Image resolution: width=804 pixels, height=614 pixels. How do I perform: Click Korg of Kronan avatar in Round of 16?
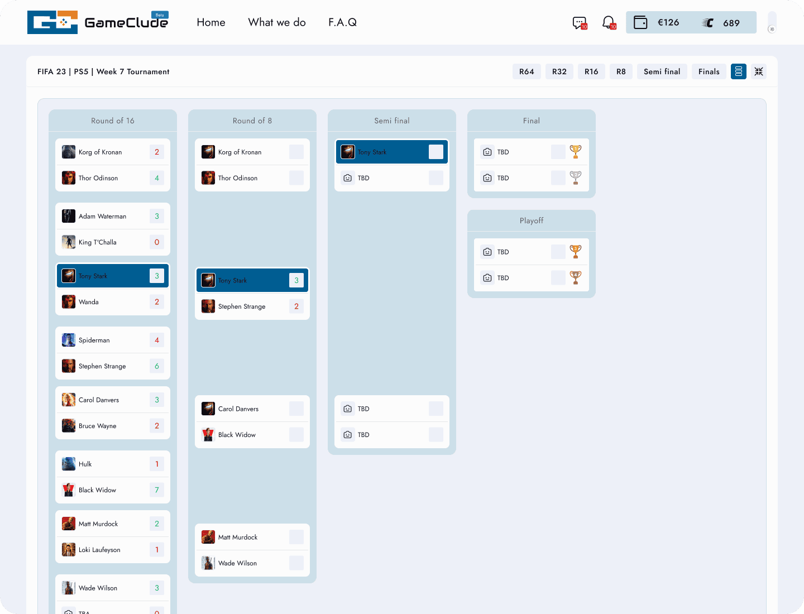click(69, 152)
